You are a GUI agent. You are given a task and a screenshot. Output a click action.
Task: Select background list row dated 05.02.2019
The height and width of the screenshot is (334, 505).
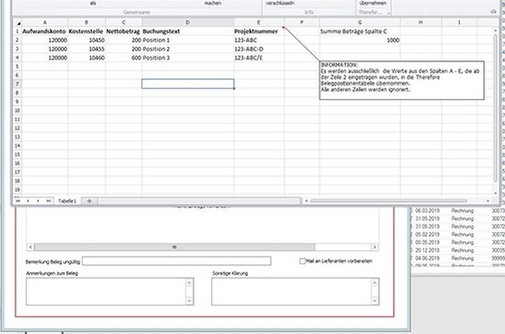point(457,234)
